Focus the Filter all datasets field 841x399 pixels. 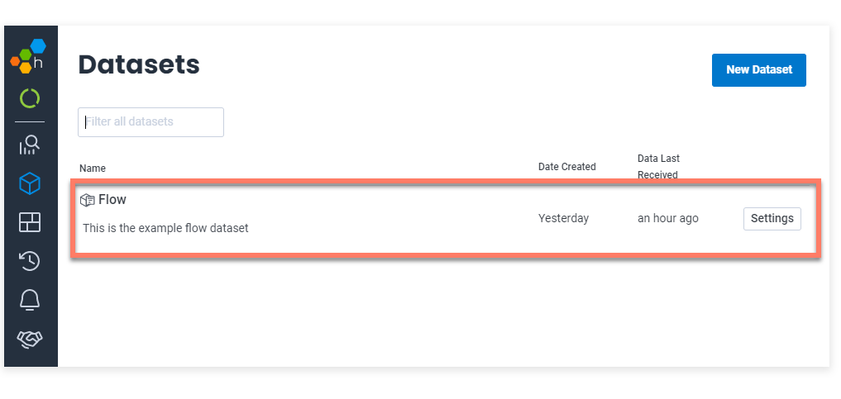[151, 122]
